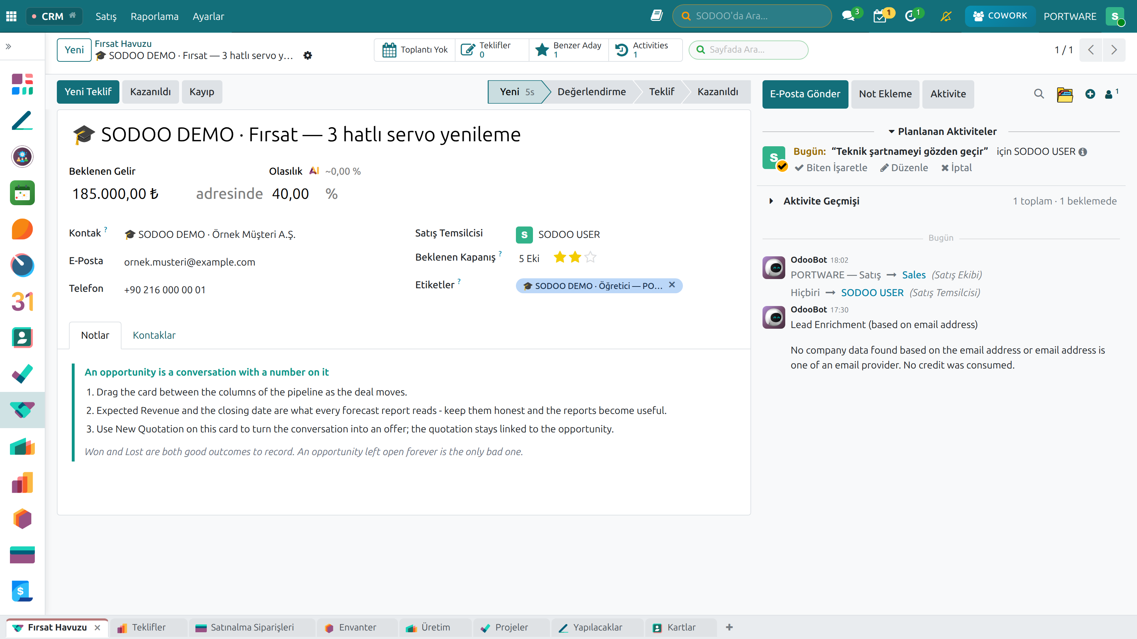Open the checkmark projects app in sidebar
Image resolution: width=1137 pixels, height=639 pixels.
pos(22,374)
